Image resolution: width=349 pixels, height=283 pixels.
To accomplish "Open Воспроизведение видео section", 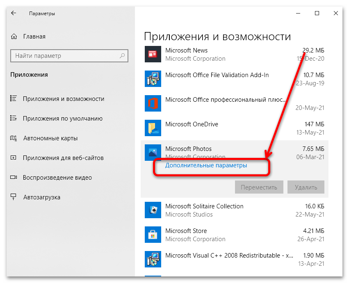I will 57,178.
